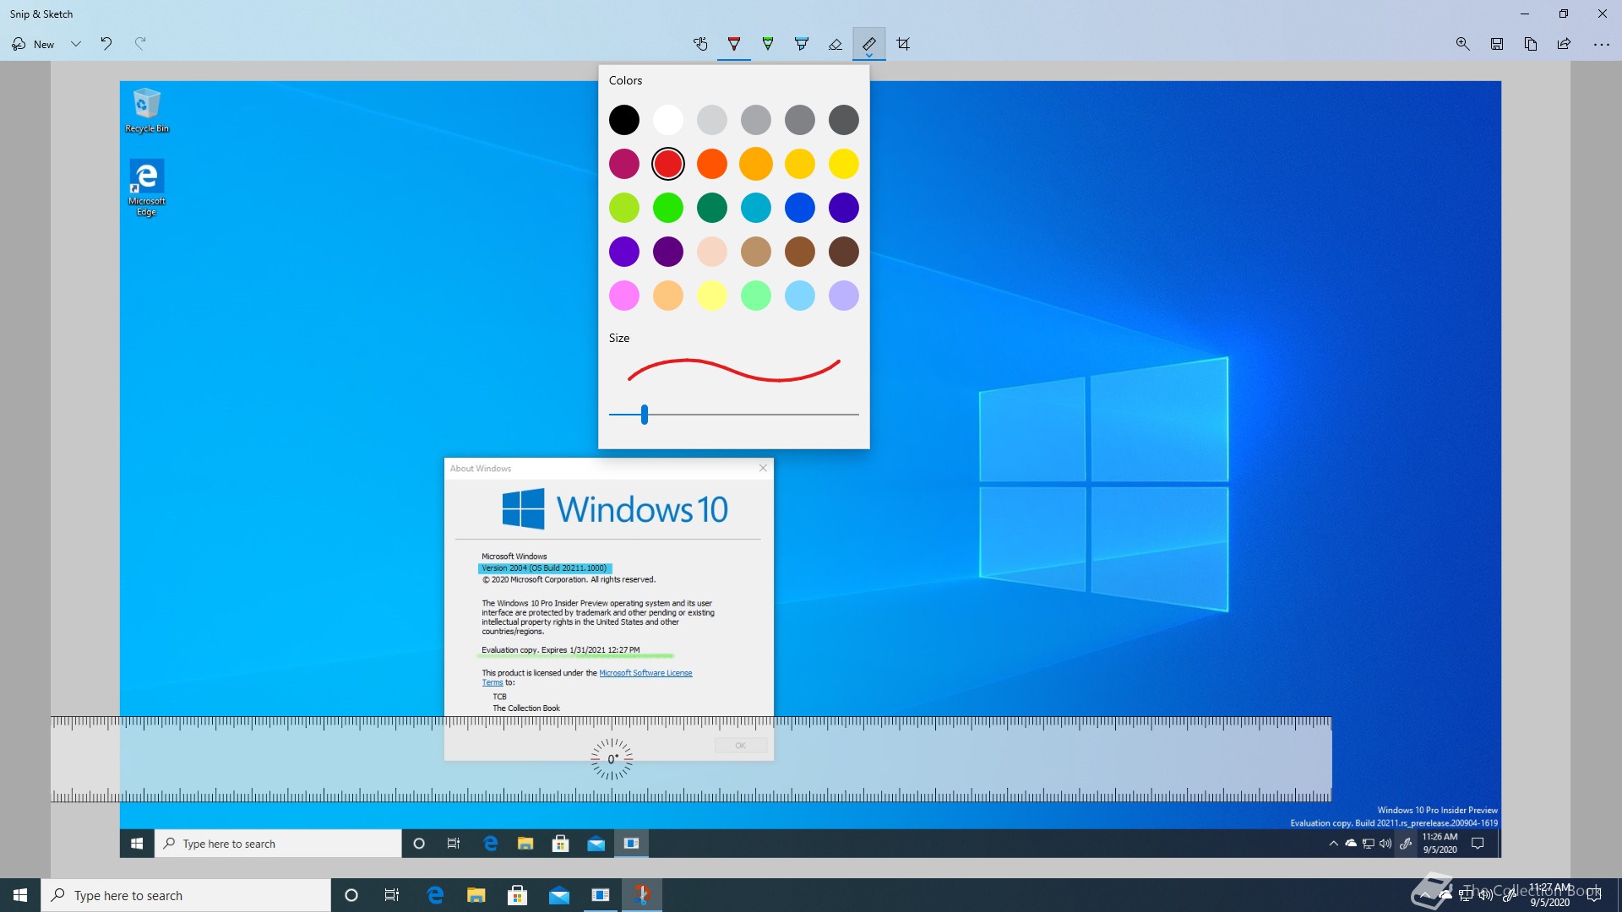The width and height of the screenshot is (1622, 912).
Task: Click the taskbar search box
Action: (186, 895)
